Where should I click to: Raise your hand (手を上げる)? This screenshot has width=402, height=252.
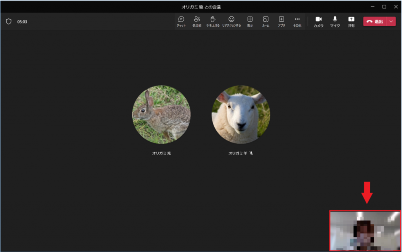click(213, 21)
